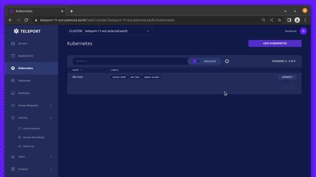The width and height of the screenshot is (316, 177).
Task: Close the Kubernetes browser tab
Action: [x=62, y=11]
